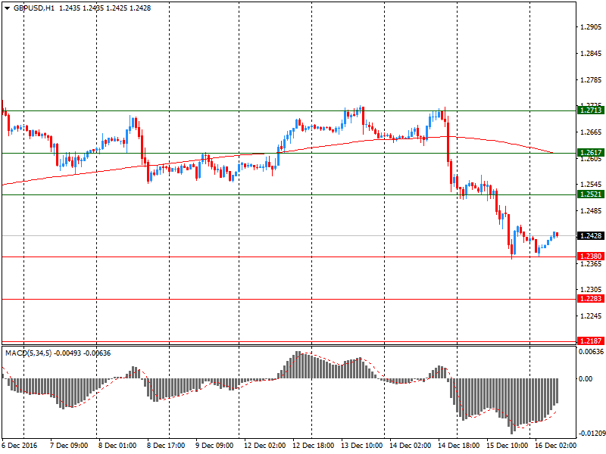Viewport: 606px width, 454px height.
Task: Select the 1.2283 red support label
Action: (591, 299)
